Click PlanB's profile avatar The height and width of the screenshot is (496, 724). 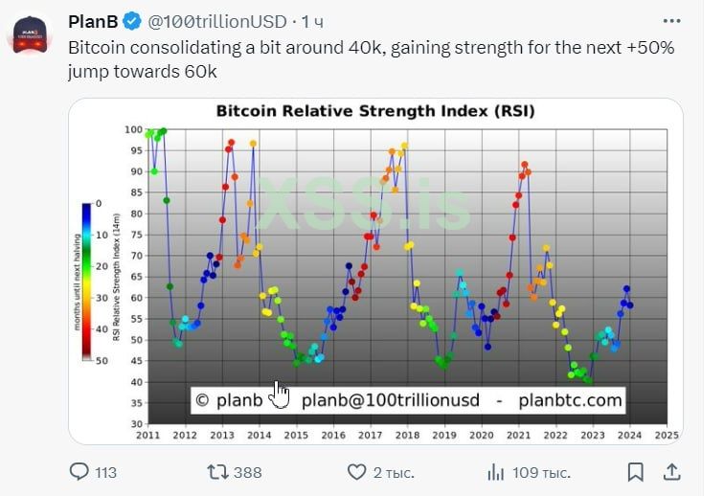29,34
